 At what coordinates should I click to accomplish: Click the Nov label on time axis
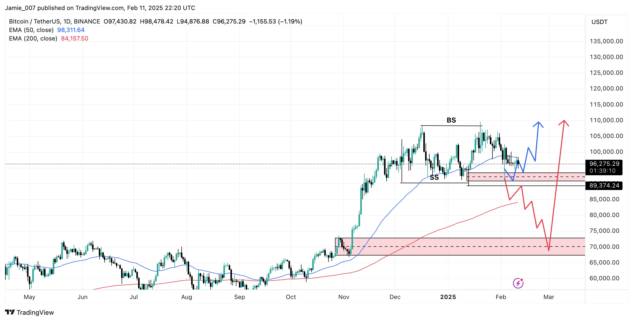[344, 297]
